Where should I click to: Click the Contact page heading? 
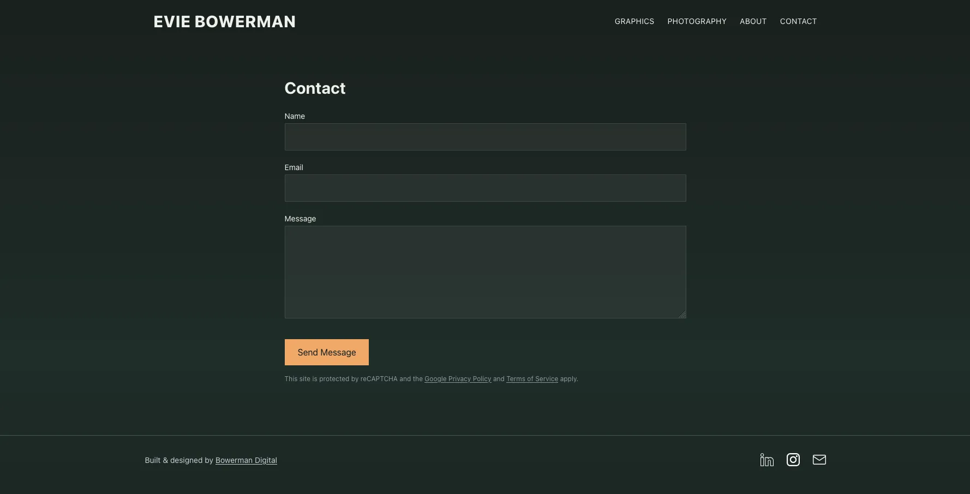click(315, 88)
